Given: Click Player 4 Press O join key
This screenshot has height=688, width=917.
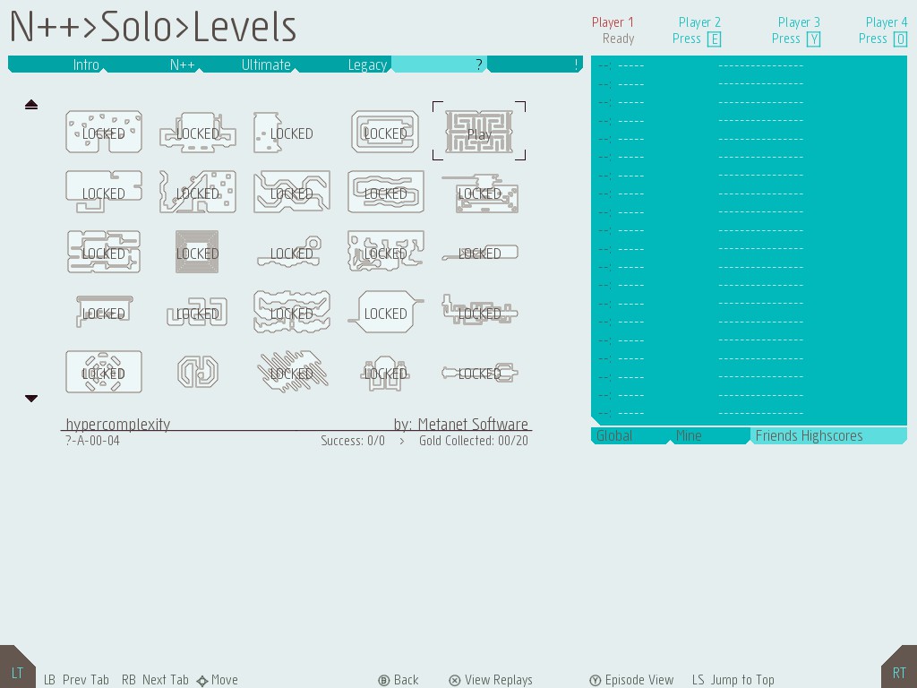Looking at the screenshot, I should (901, 39).
